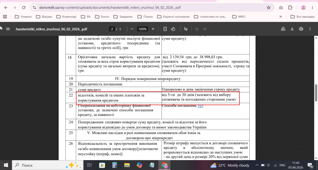This screenshot has width=318, height=170.
Task: Click the text 'Одноразово в день закінчення строку кредиту'
Action: coord(200,89)
